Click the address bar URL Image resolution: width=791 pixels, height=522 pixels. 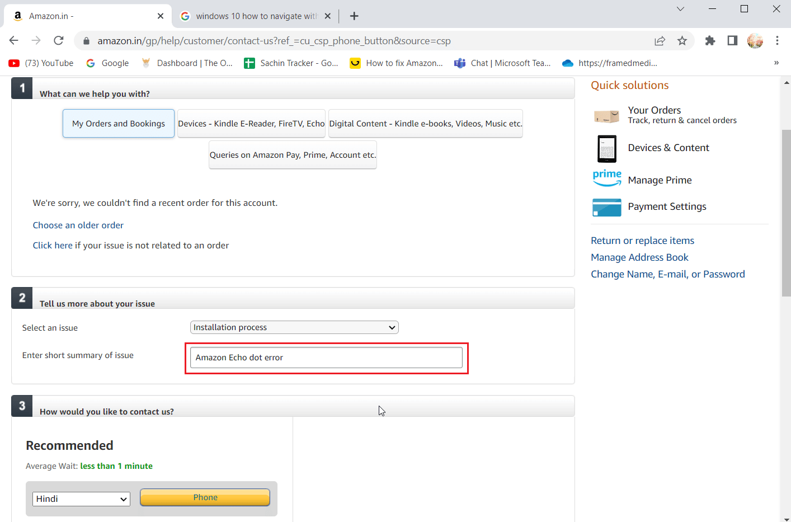point(274,41)
